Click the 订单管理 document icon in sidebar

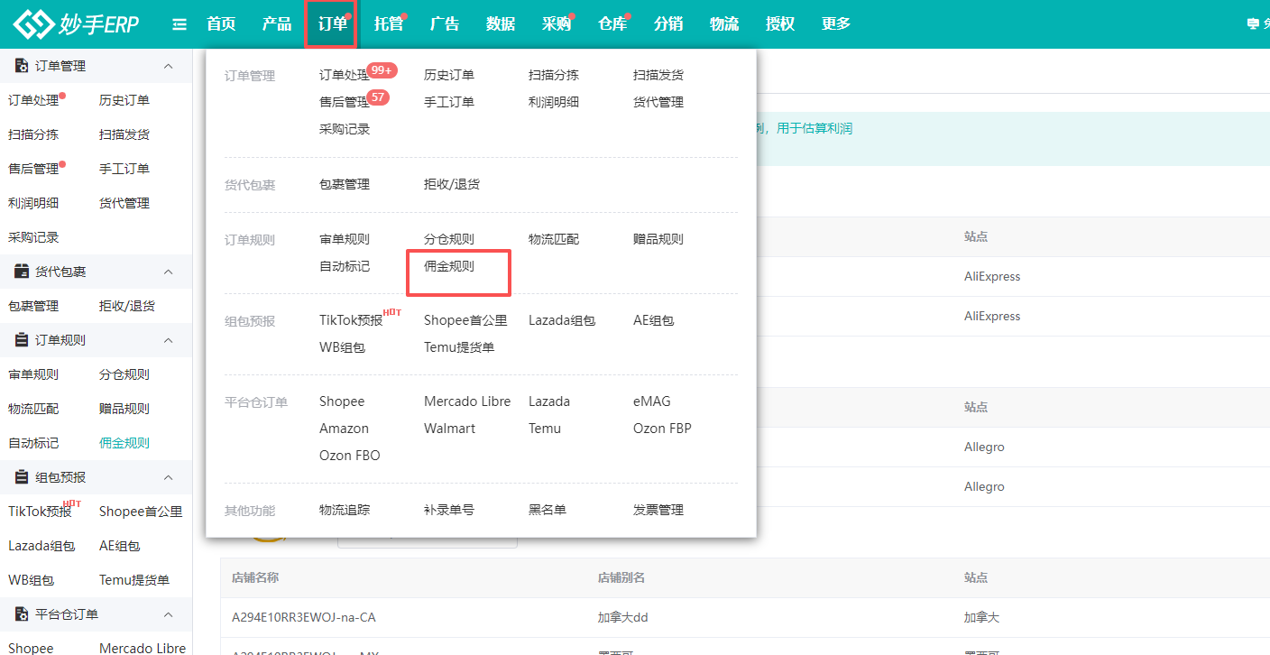coord(22,65)
